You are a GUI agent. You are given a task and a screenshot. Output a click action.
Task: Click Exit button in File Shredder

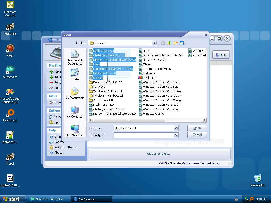pos(221,55)
